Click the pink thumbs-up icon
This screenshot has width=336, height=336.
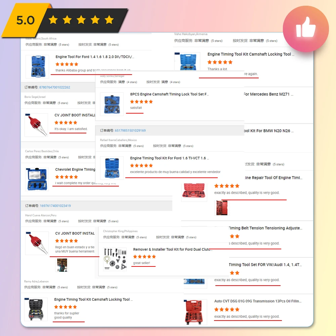305,28
